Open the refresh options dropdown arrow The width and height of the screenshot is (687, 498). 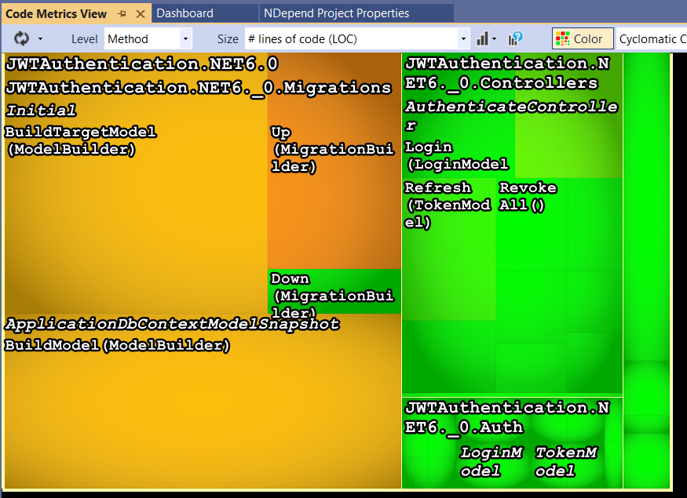click(x=40, y=39)
